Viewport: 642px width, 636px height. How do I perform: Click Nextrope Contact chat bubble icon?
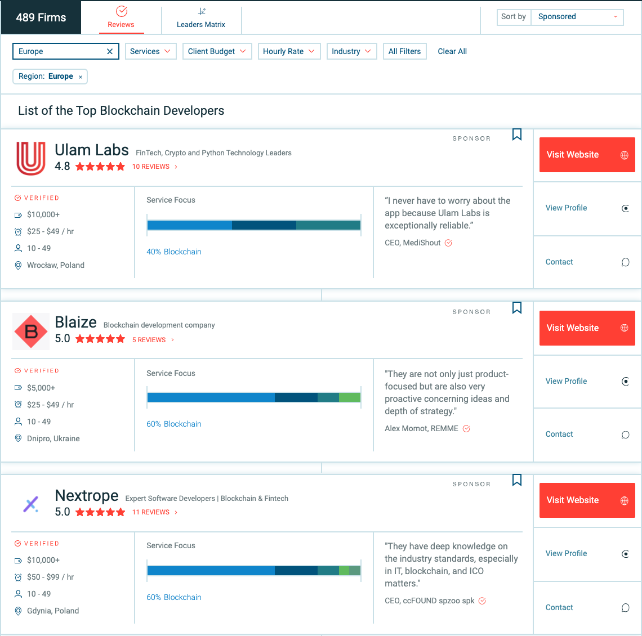coord(625,608)
